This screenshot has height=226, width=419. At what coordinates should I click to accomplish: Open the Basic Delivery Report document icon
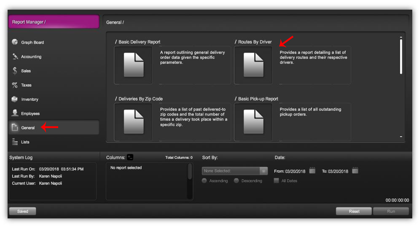(133, 65)
